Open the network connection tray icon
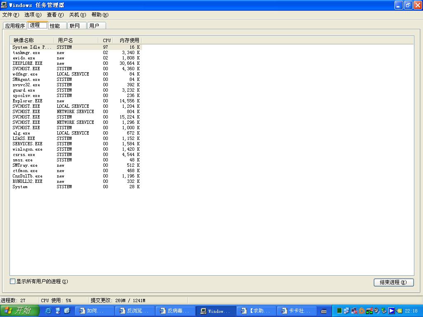This screenshot has height=317, width=423. [x=347, y=311]
